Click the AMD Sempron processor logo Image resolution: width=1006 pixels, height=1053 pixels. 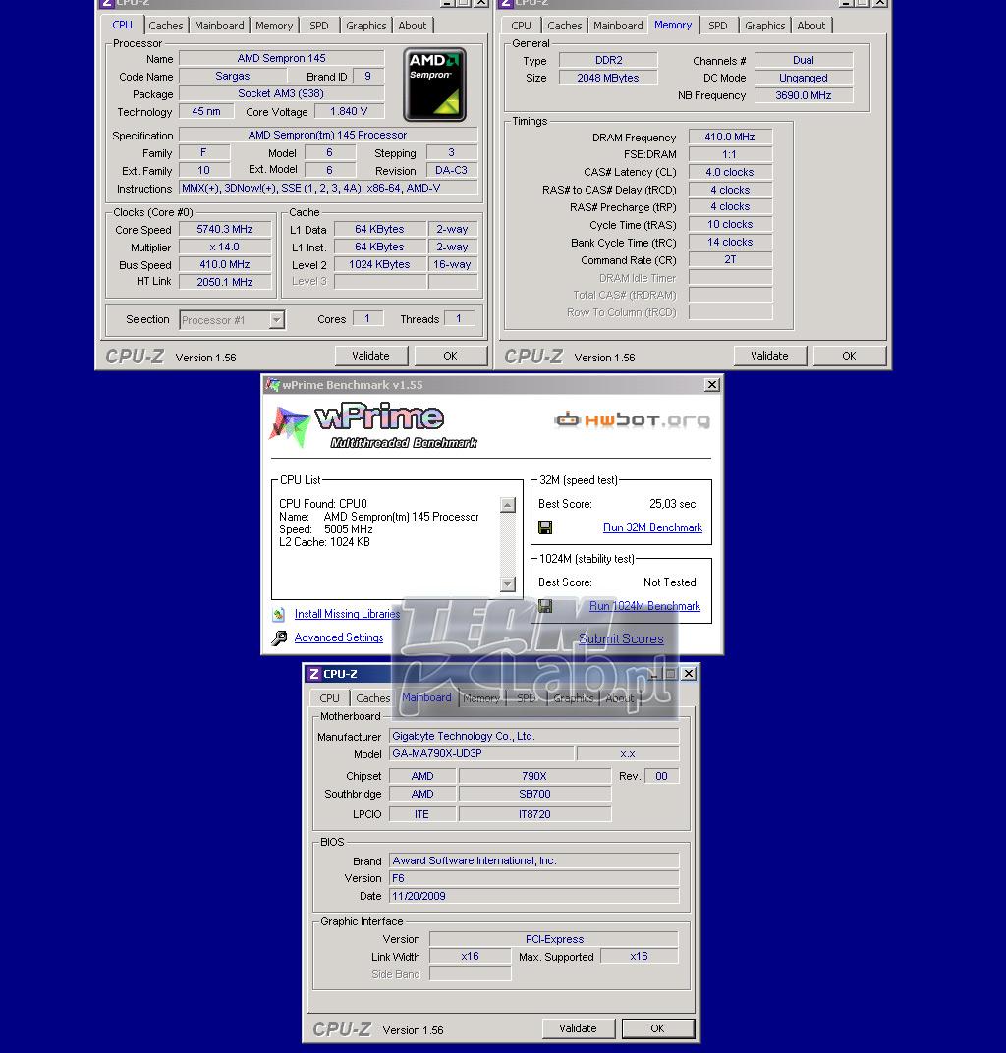[434, 83]
